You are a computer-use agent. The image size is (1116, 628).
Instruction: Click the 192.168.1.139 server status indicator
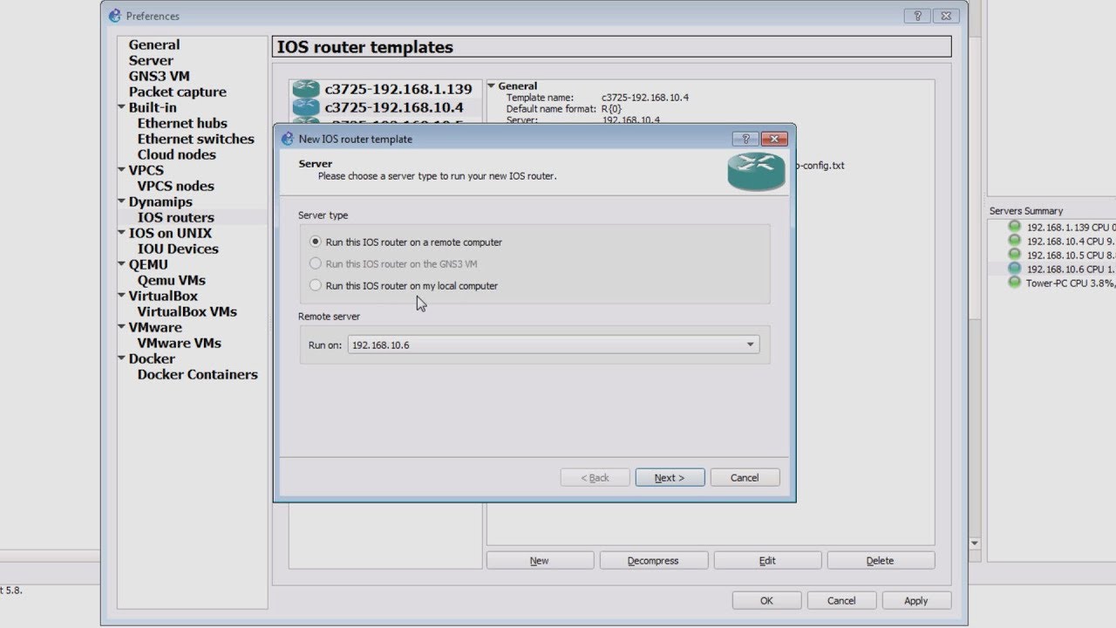click(x=1014, y=227)
